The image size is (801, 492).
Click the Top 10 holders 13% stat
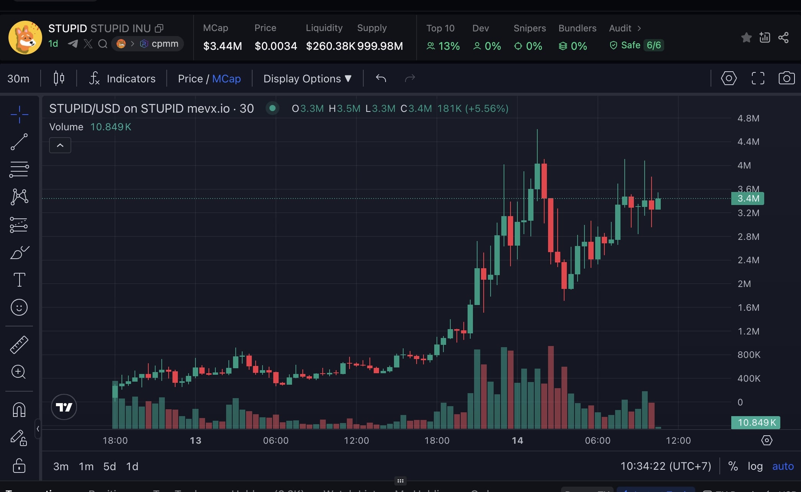point(443,46)
